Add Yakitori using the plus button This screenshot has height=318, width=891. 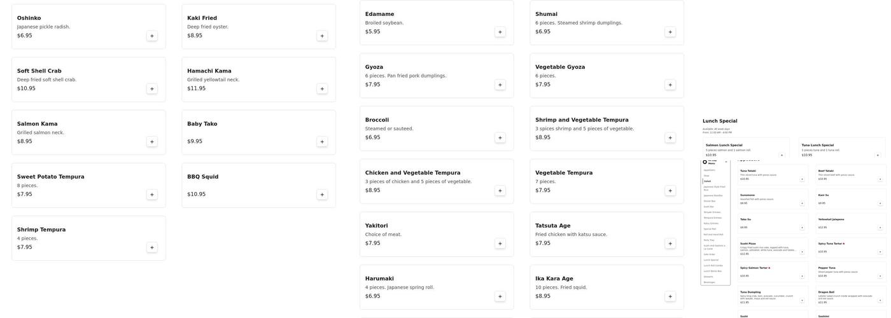pyautogui.click(x=500, y=244)
